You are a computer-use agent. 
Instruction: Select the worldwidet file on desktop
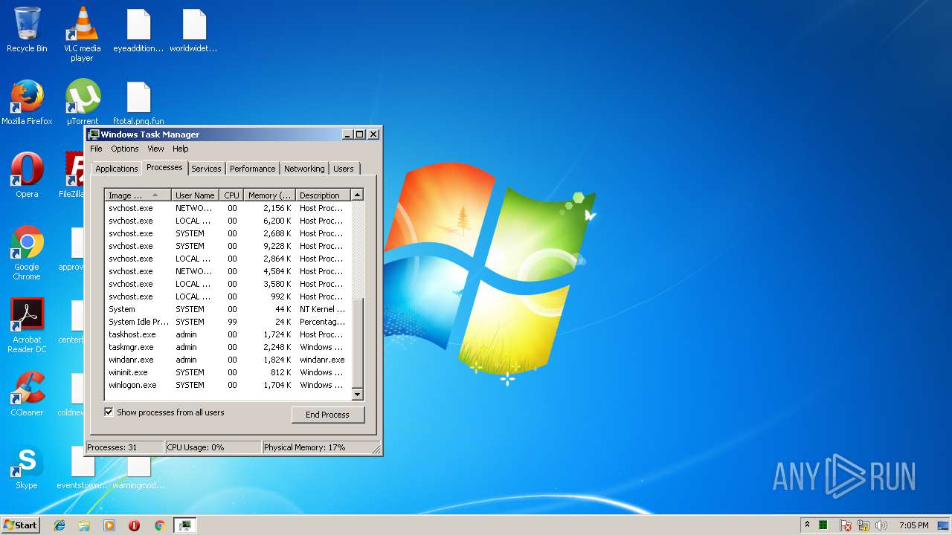pyautogui.click(x=193, y=30)
